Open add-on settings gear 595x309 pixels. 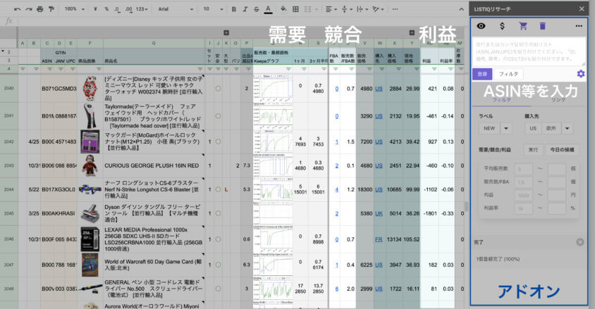click(x=581, y=74)
